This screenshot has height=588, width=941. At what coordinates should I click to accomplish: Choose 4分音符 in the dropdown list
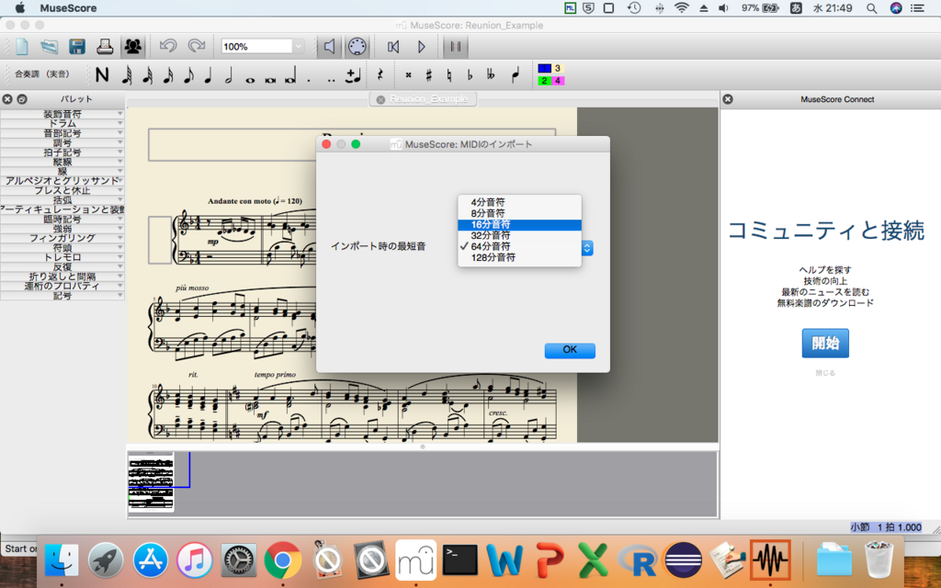click(520, 202)
